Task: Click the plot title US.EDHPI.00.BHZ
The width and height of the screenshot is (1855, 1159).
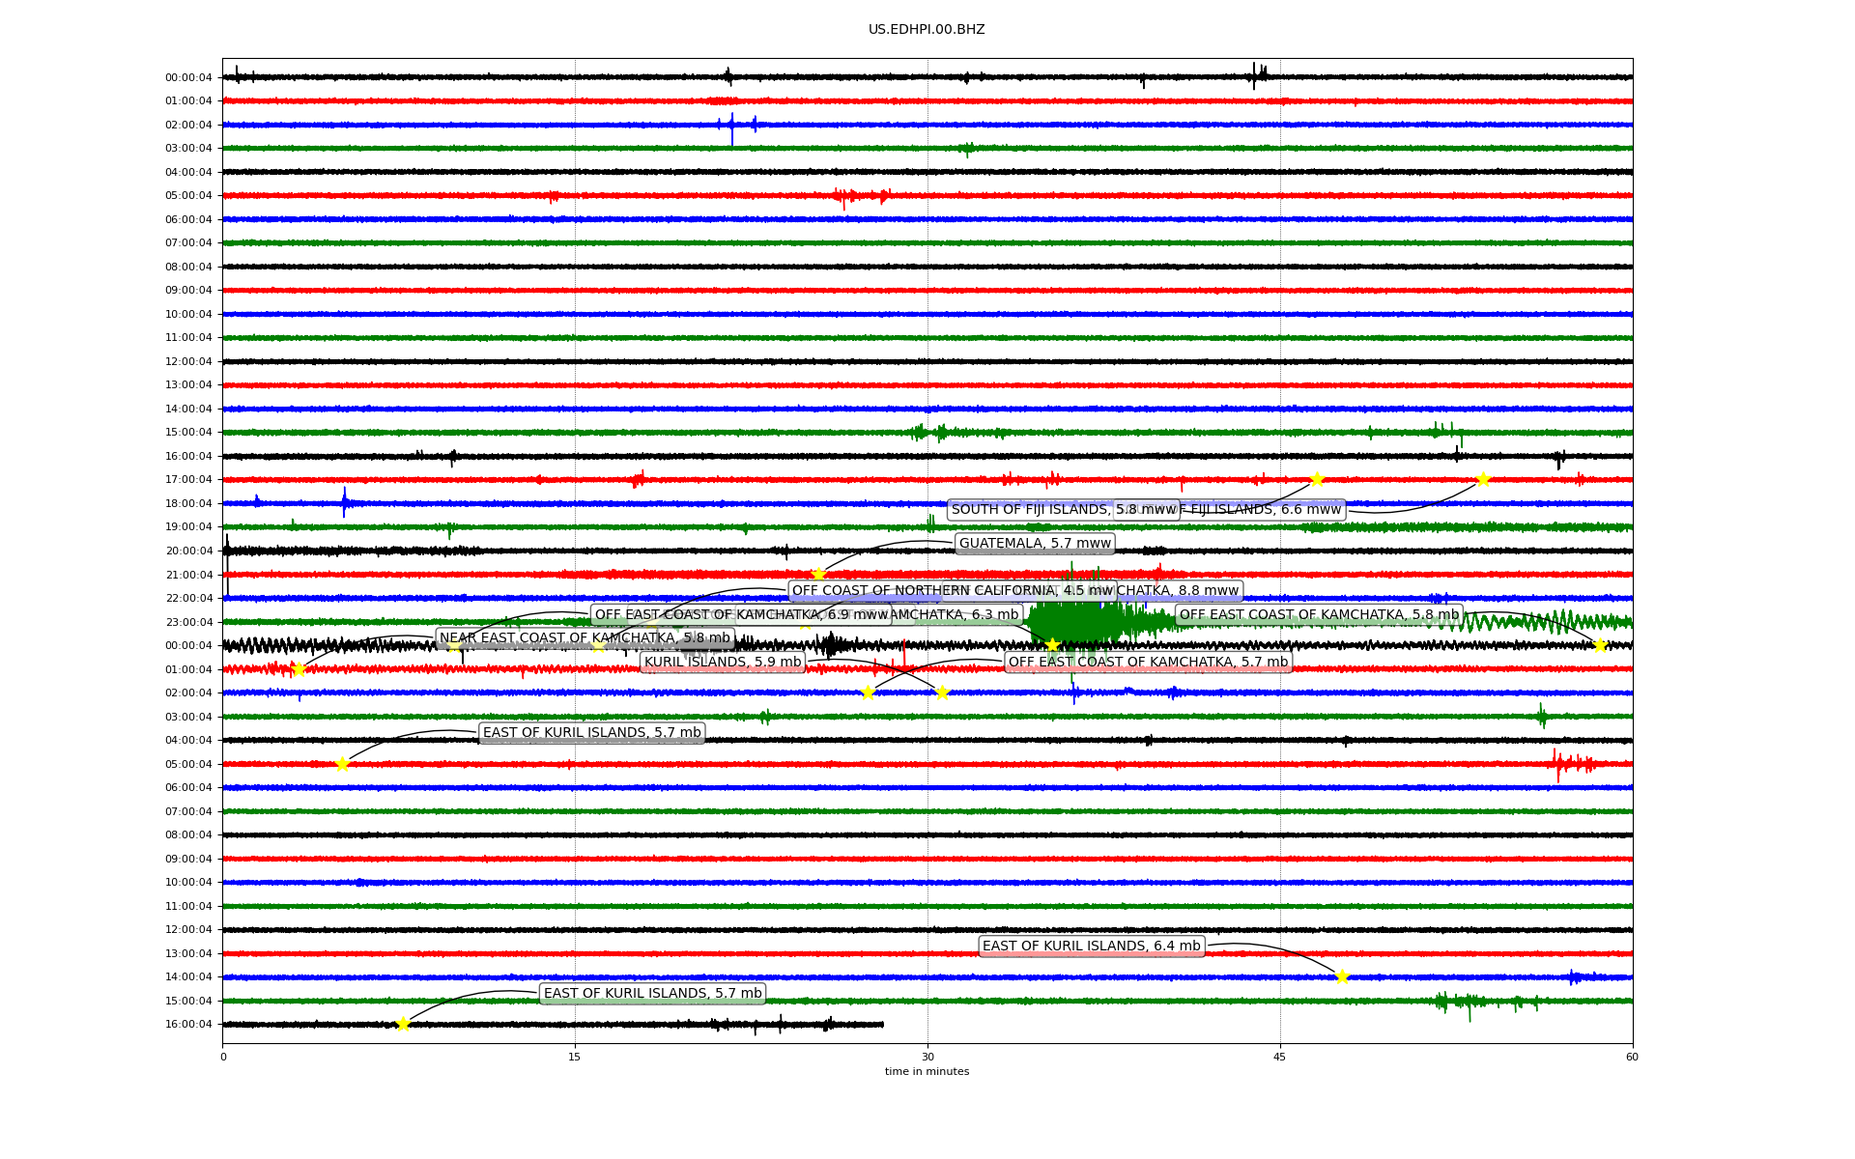Action: click(927, 30)
